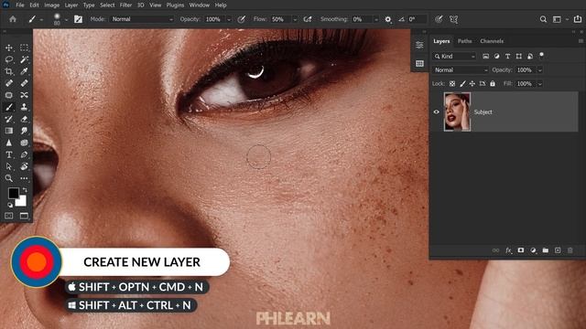Toggle pressure for opacity
The height and width of the screenshot is (329, 586).
point(242,19)
